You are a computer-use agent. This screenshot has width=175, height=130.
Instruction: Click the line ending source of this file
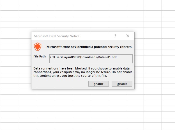pos(70,76)
